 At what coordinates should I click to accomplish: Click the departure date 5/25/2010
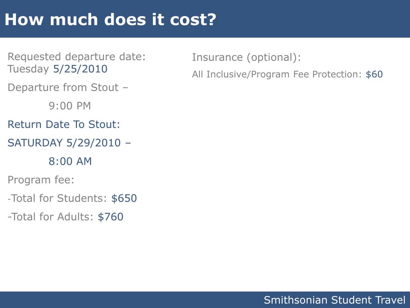80,69
